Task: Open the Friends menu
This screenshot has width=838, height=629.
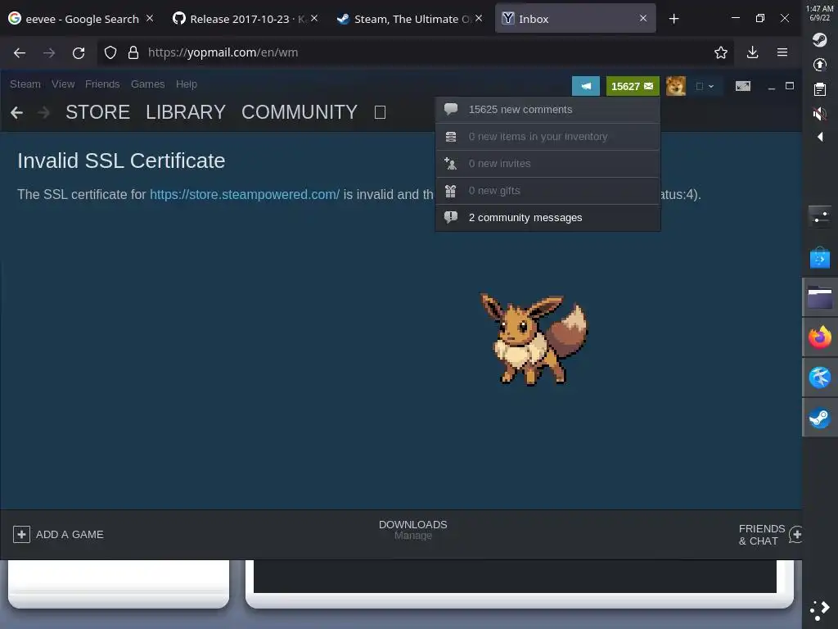Action: [102, 84]
